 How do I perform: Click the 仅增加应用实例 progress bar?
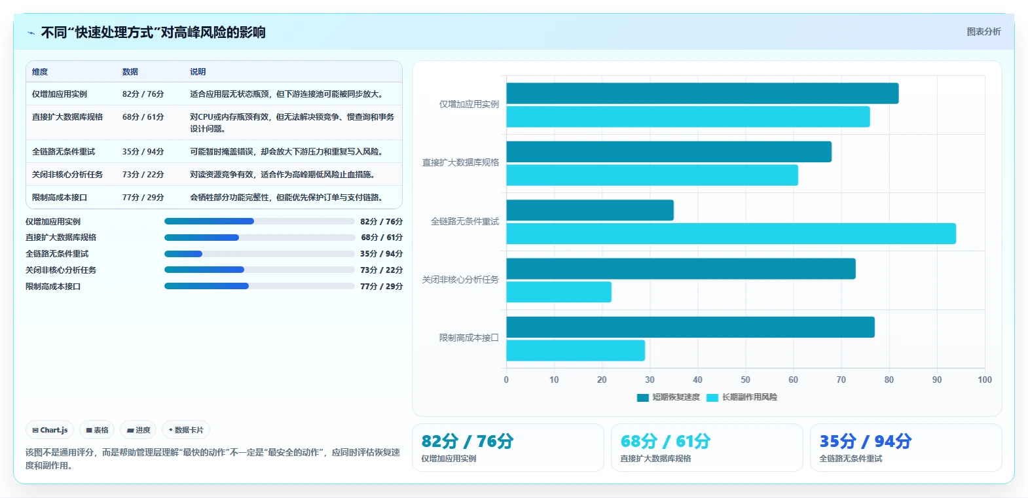[259, 221]
